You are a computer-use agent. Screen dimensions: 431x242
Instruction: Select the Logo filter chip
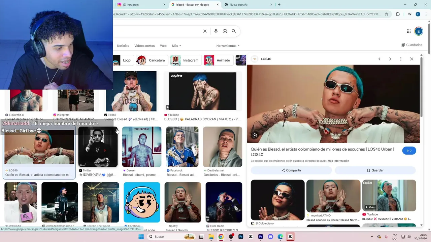point(123,60)
